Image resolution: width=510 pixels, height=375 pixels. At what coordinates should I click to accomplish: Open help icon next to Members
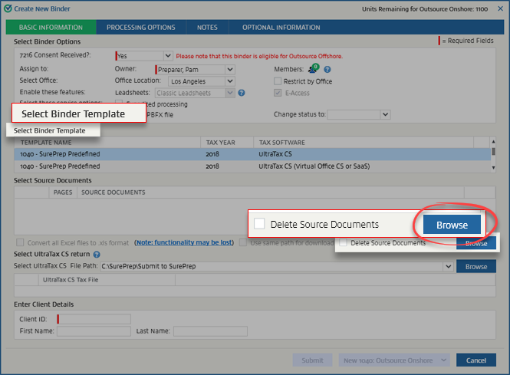click(x=327, y=69)
